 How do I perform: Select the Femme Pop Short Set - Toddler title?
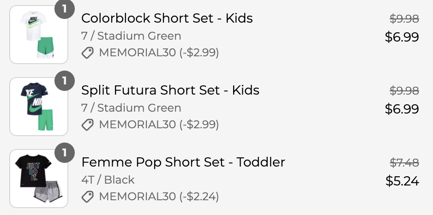[183, 162]
